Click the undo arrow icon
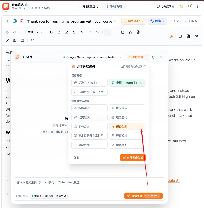 click(7, 32)
